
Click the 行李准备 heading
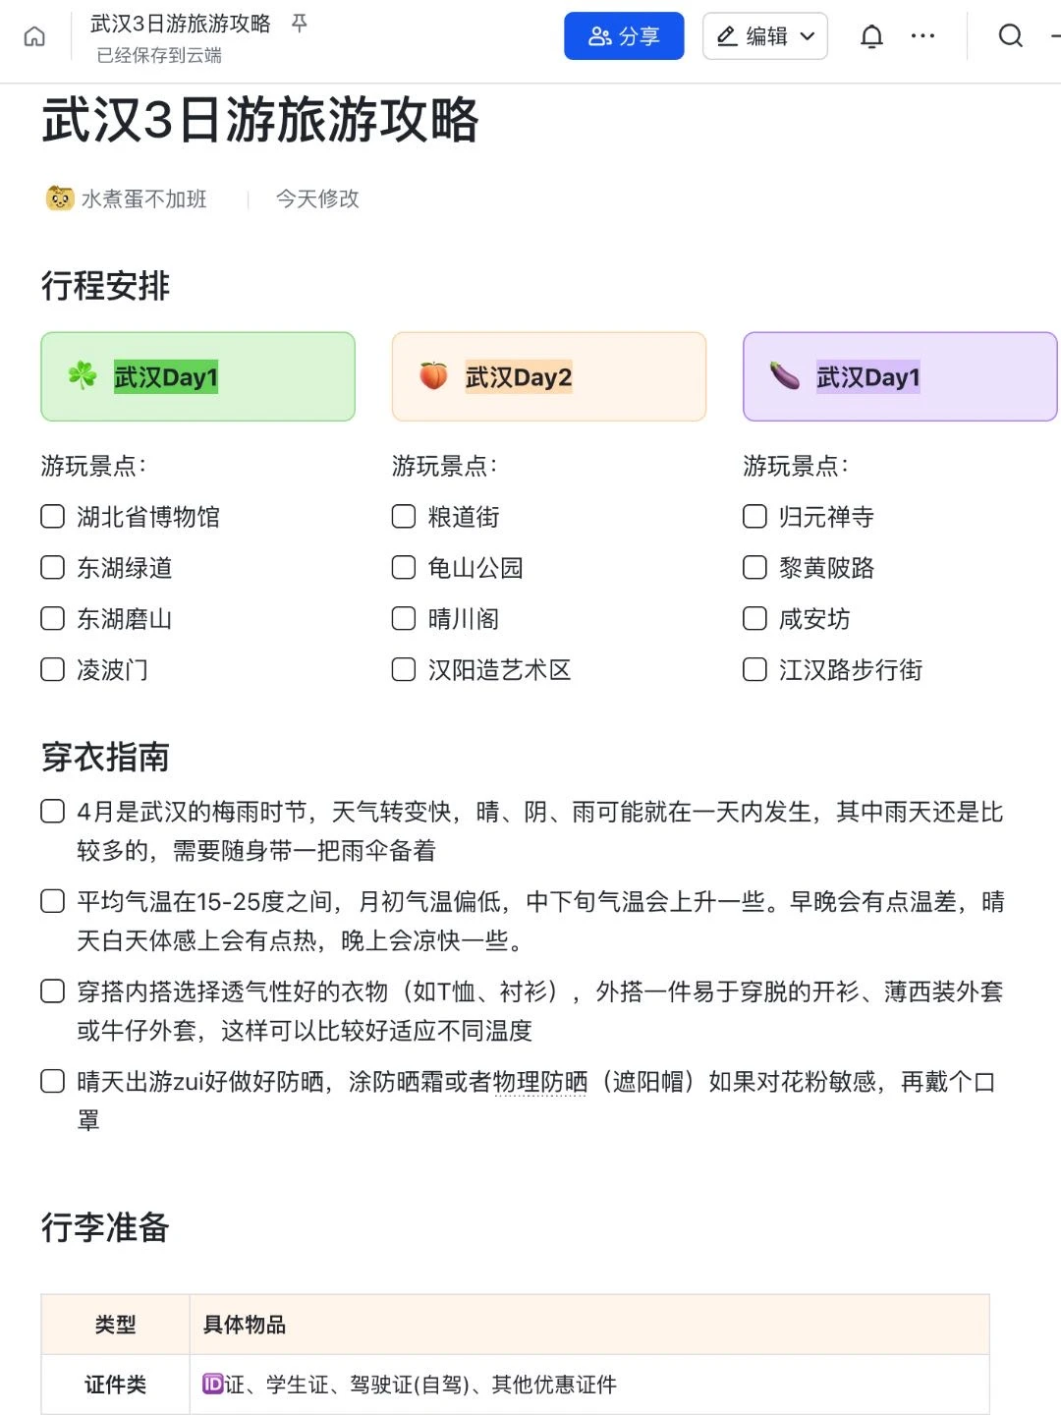point(105,1227)
